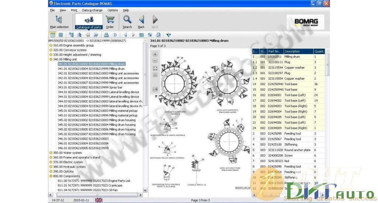Show drawing at full size square icon
The width and height of the screenshot is (378, 203).
pos(155,75)
